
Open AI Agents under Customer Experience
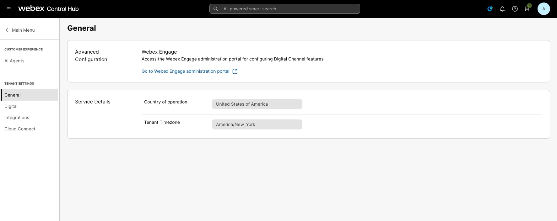click(14, 61)
